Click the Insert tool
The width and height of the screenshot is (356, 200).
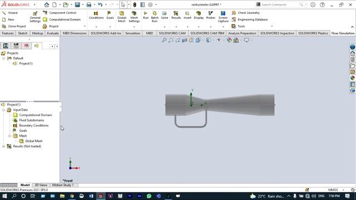187,16
